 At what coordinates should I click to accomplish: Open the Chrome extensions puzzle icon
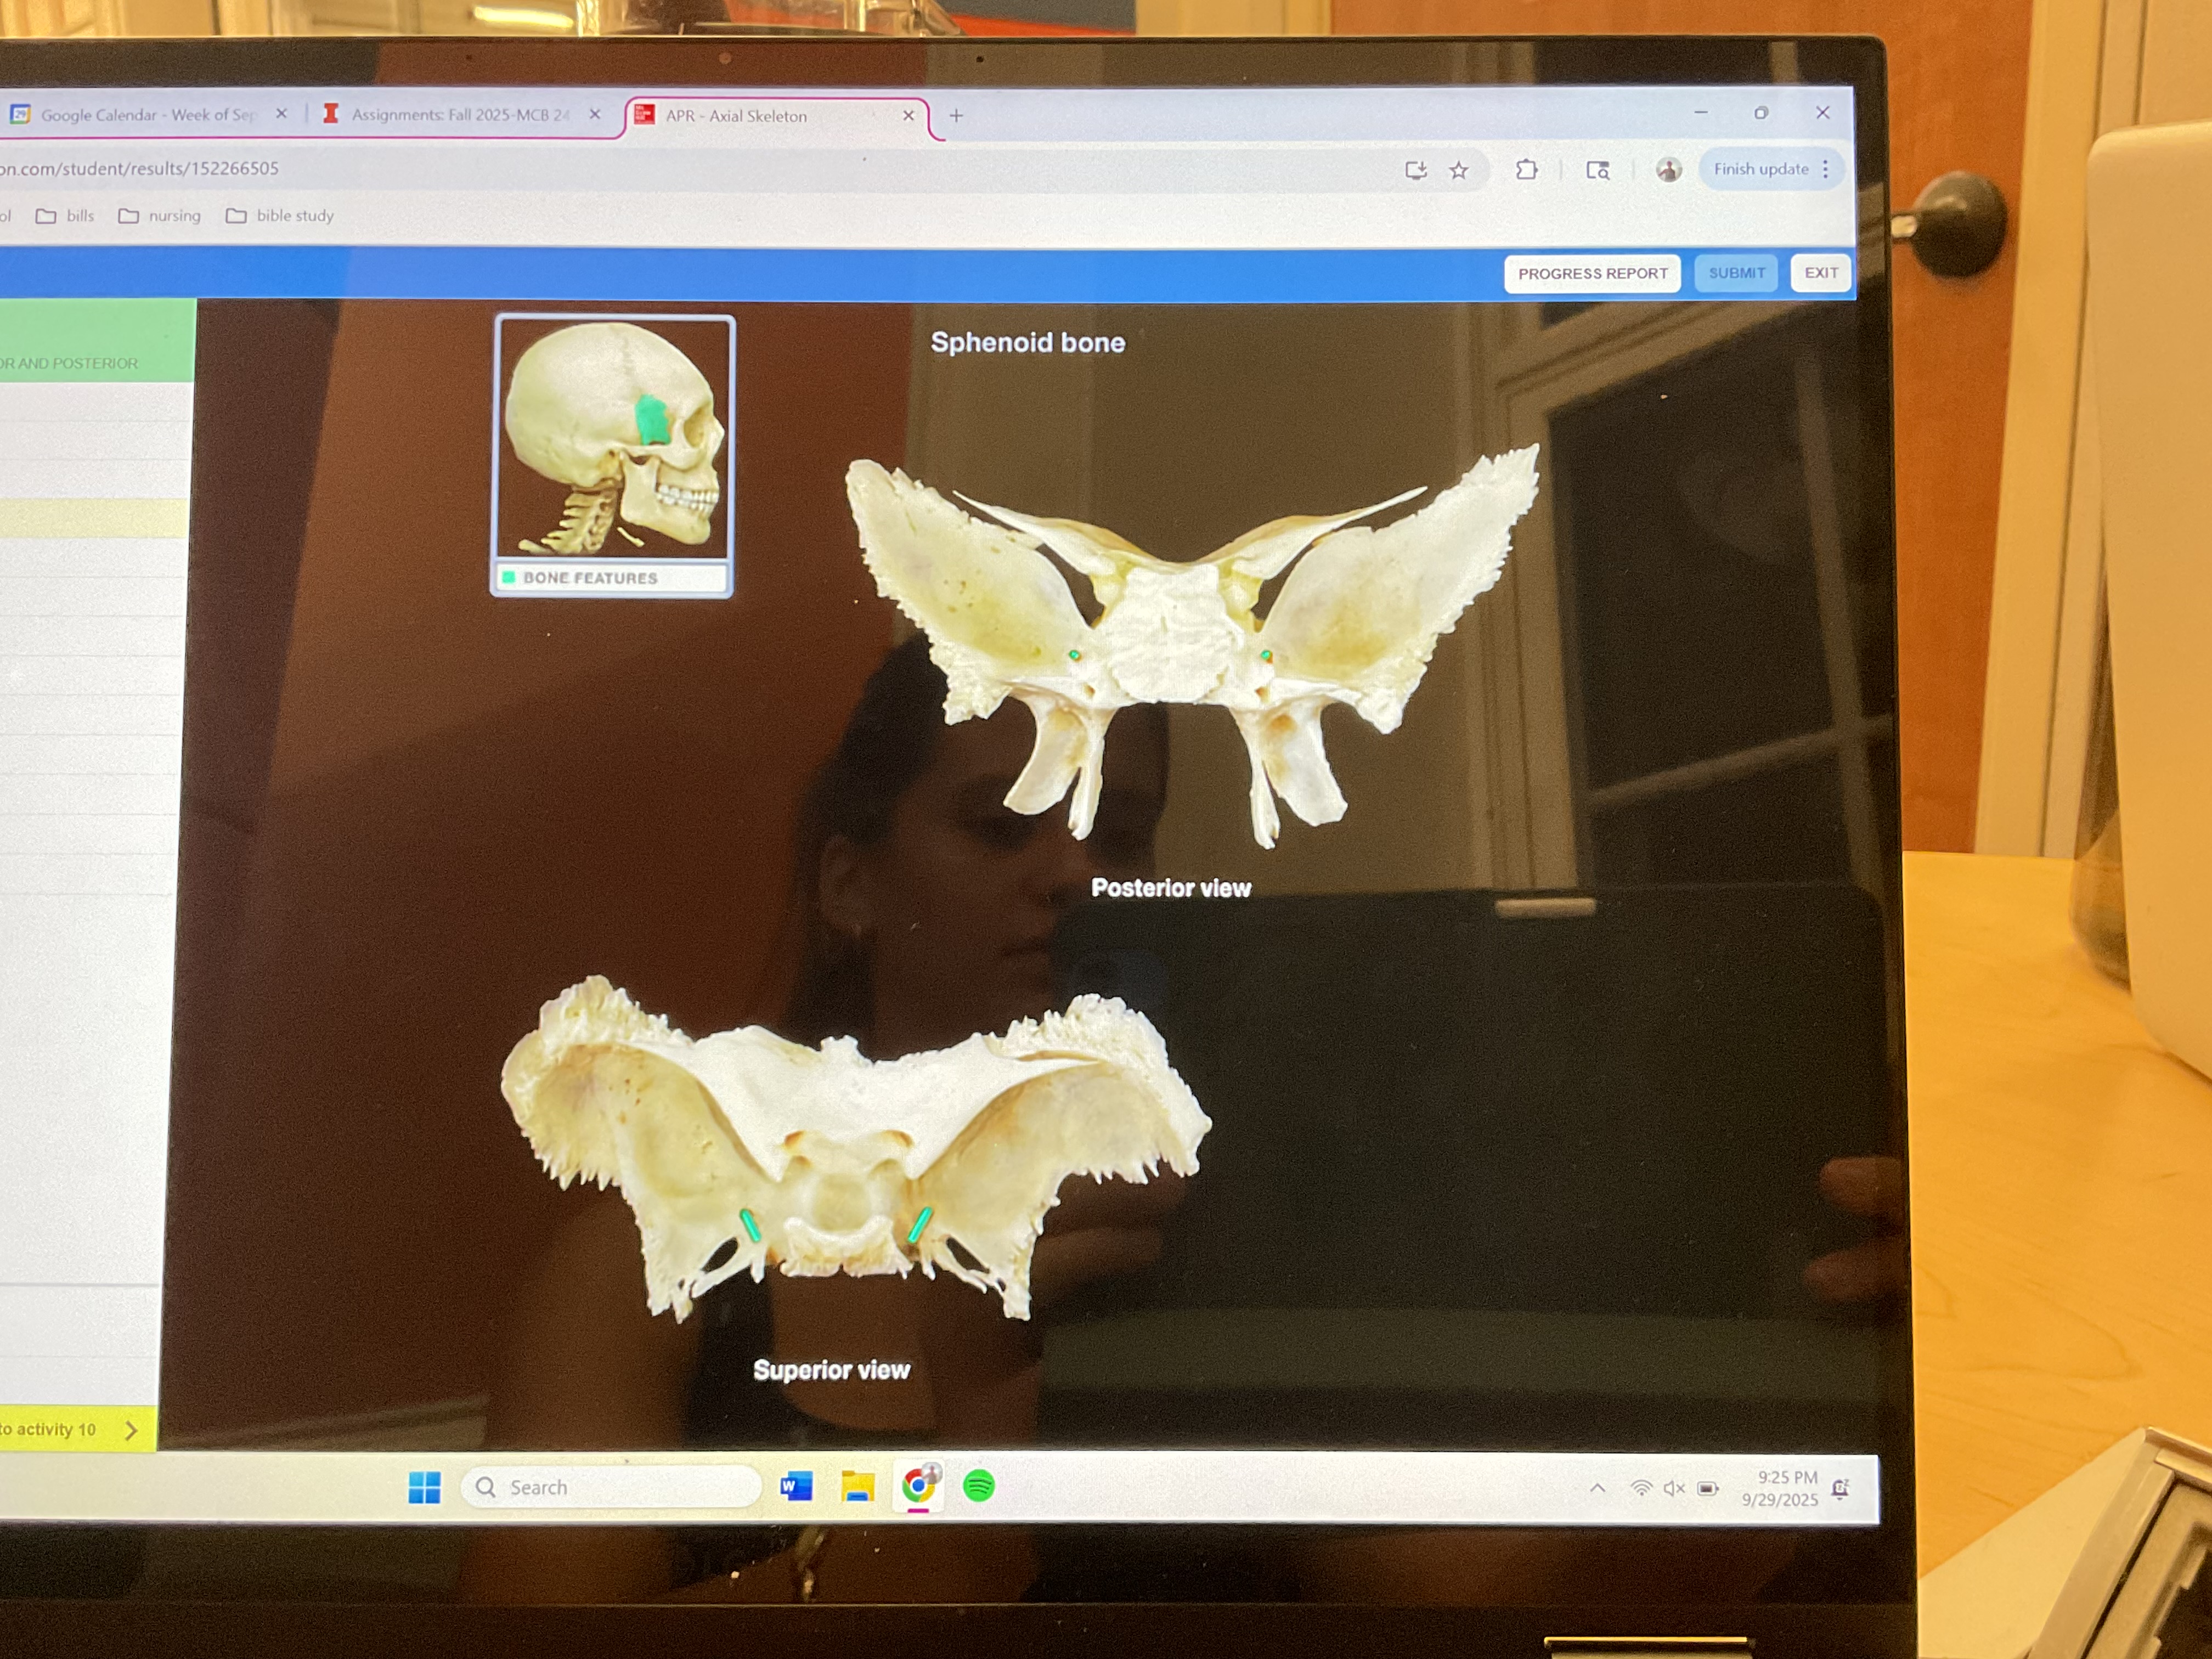(x=1526, y=170)
